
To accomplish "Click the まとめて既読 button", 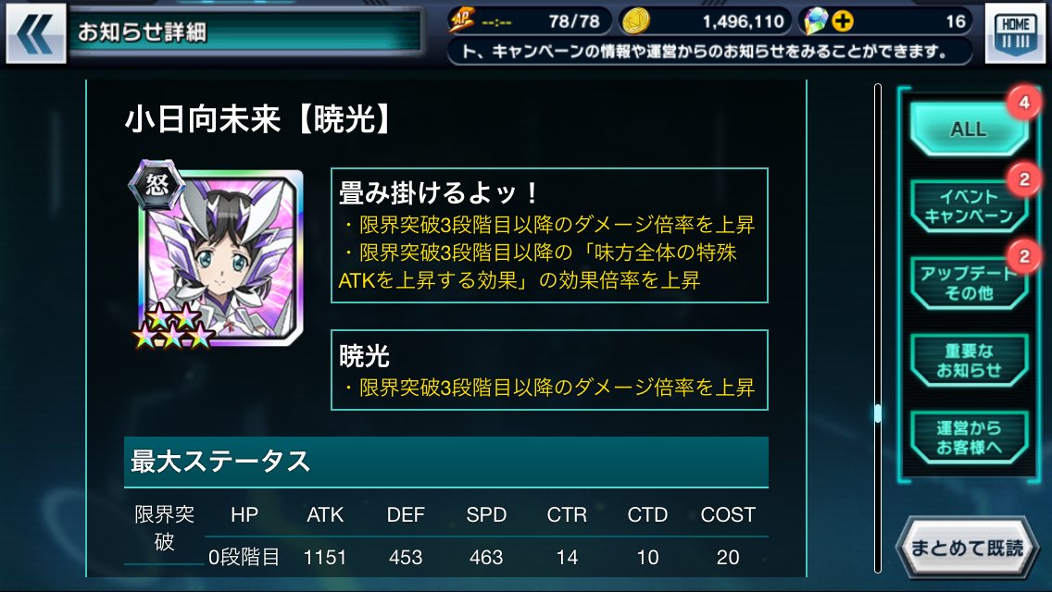I will click(967, 548).
